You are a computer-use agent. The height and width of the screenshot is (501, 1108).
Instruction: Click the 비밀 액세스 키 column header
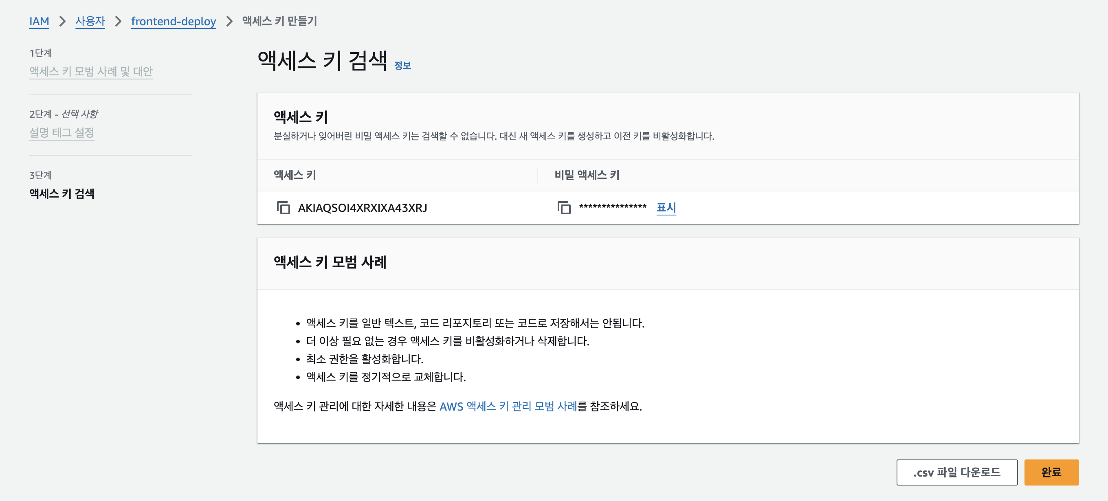(x=587, y=175)
